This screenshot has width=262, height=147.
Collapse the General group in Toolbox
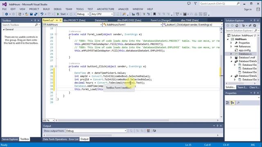tap(4, 29)
